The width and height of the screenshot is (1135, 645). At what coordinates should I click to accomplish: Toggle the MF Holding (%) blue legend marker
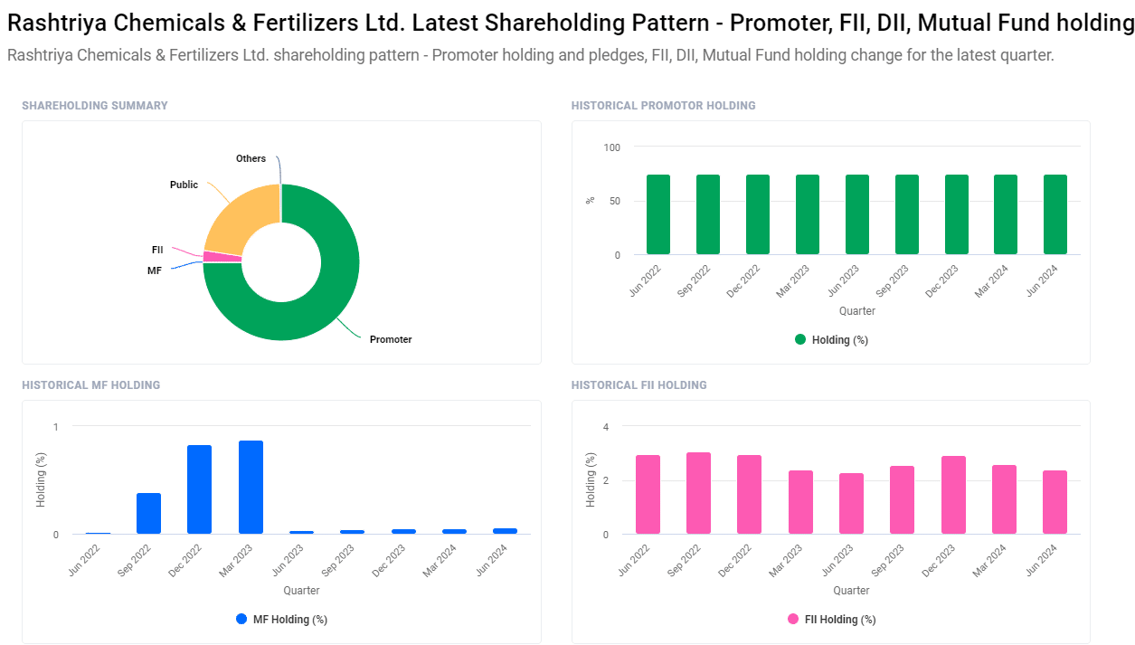tap(241, 620)
